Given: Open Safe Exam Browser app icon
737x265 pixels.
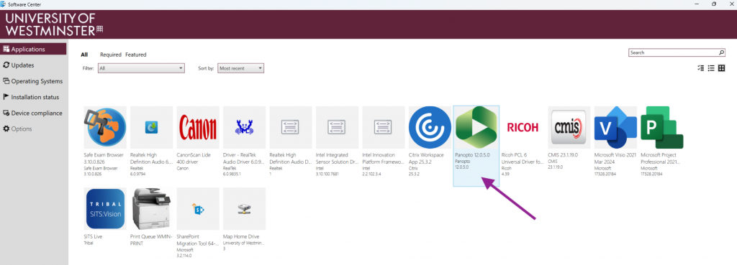Looking at the screenshot, I should point(105,128).
